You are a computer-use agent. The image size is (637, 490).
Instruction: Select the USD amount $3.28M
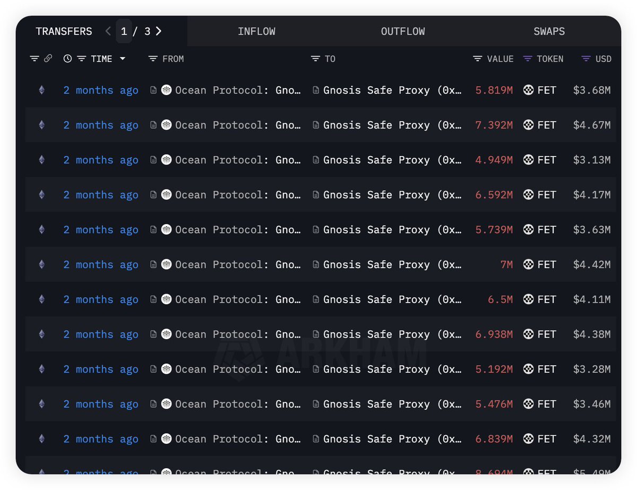[592, 369]
